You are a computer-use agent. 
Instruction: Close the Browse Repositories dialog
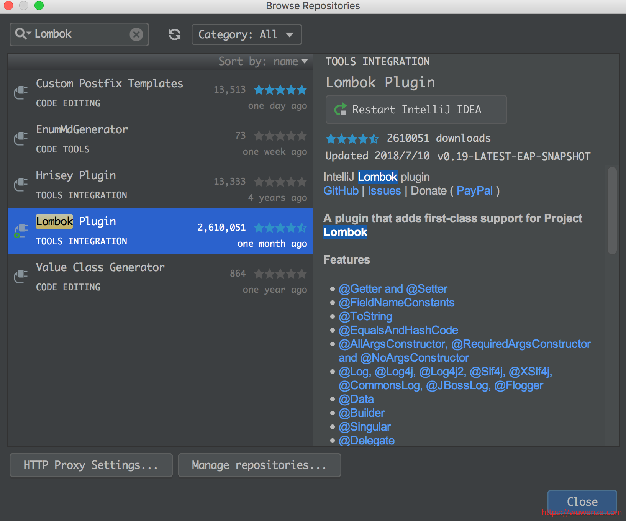pyautogui.click(x=582, y=501)
